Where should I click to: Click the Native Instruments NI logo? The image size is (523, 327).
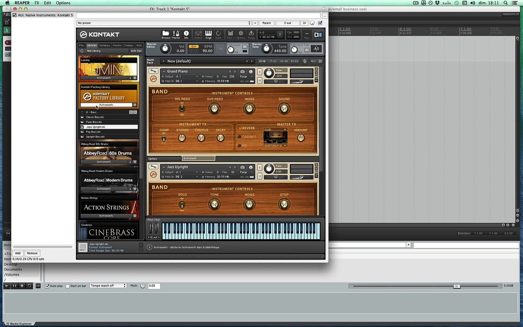coord(318,35)
